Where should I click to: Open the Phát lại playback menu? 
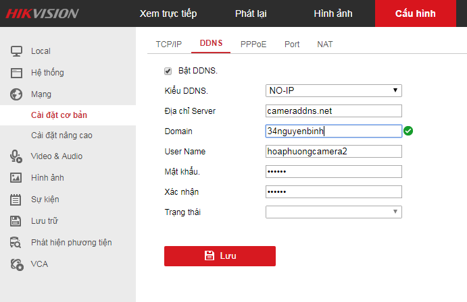click(x=251, y=13)
